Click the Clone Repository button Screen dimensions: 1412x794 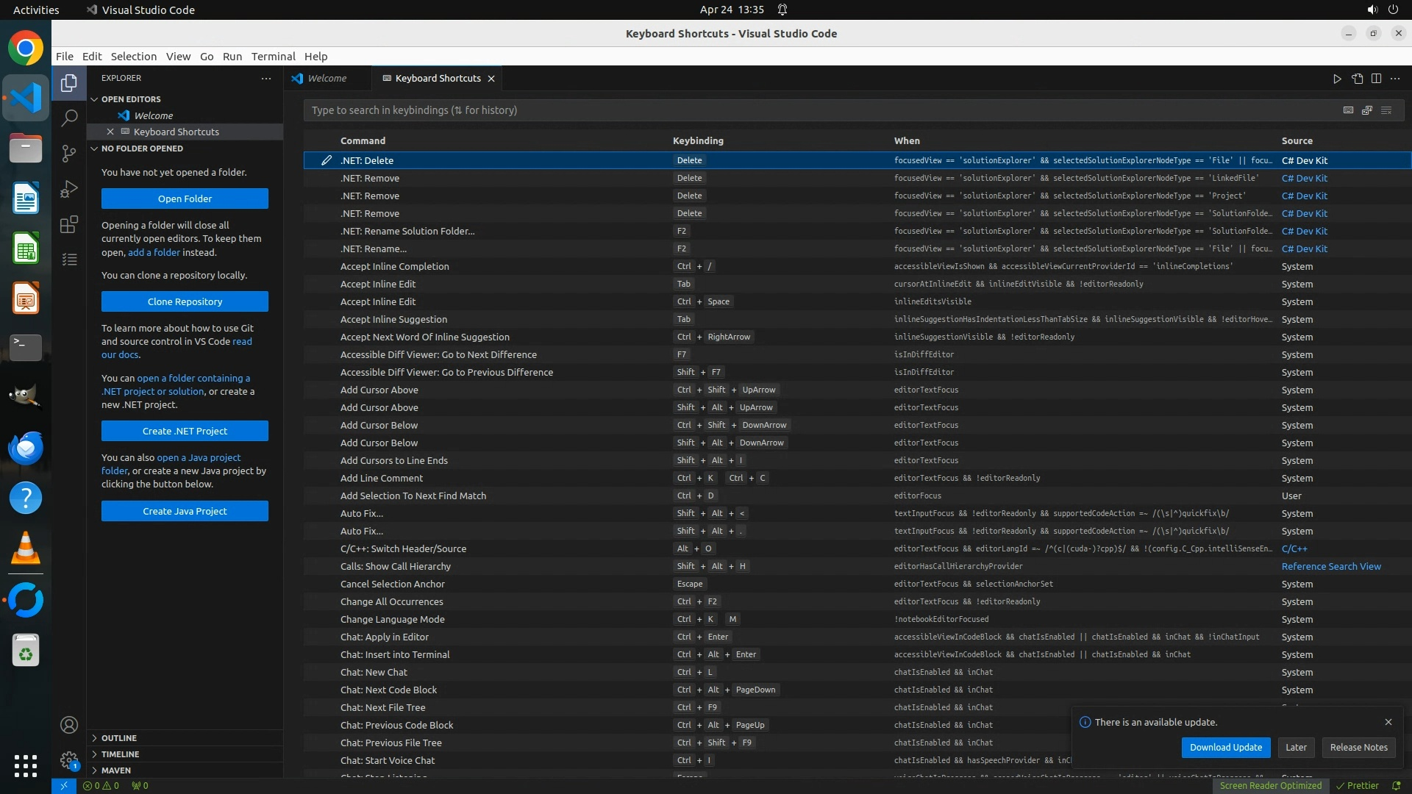[x=185, y=301]
